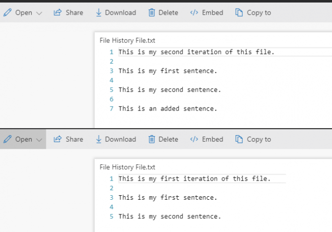Click the Copy to label in bottom toolbar
The image size is (332, 232).
[259, 140]
